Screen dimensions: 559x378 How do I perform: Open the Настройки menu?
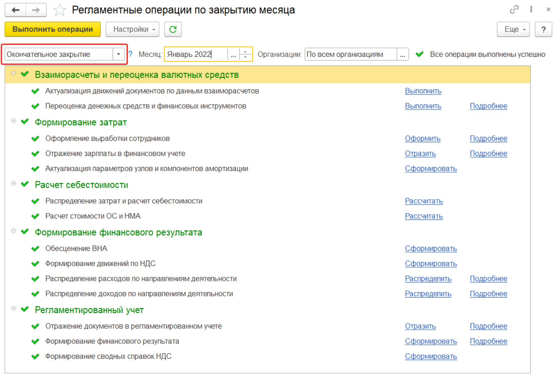132,29
